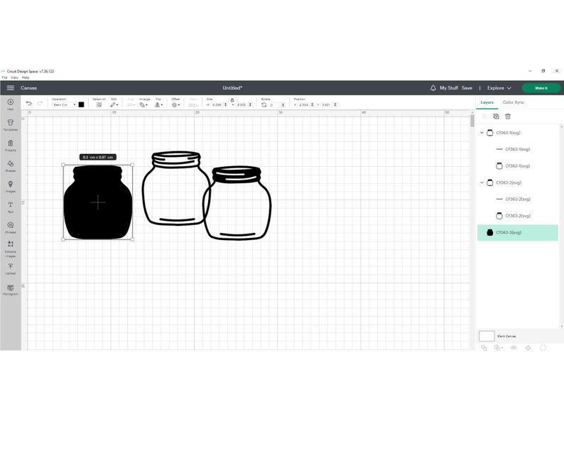Open the Shapes tool
The image size is (564, 453).
point(11,165)
